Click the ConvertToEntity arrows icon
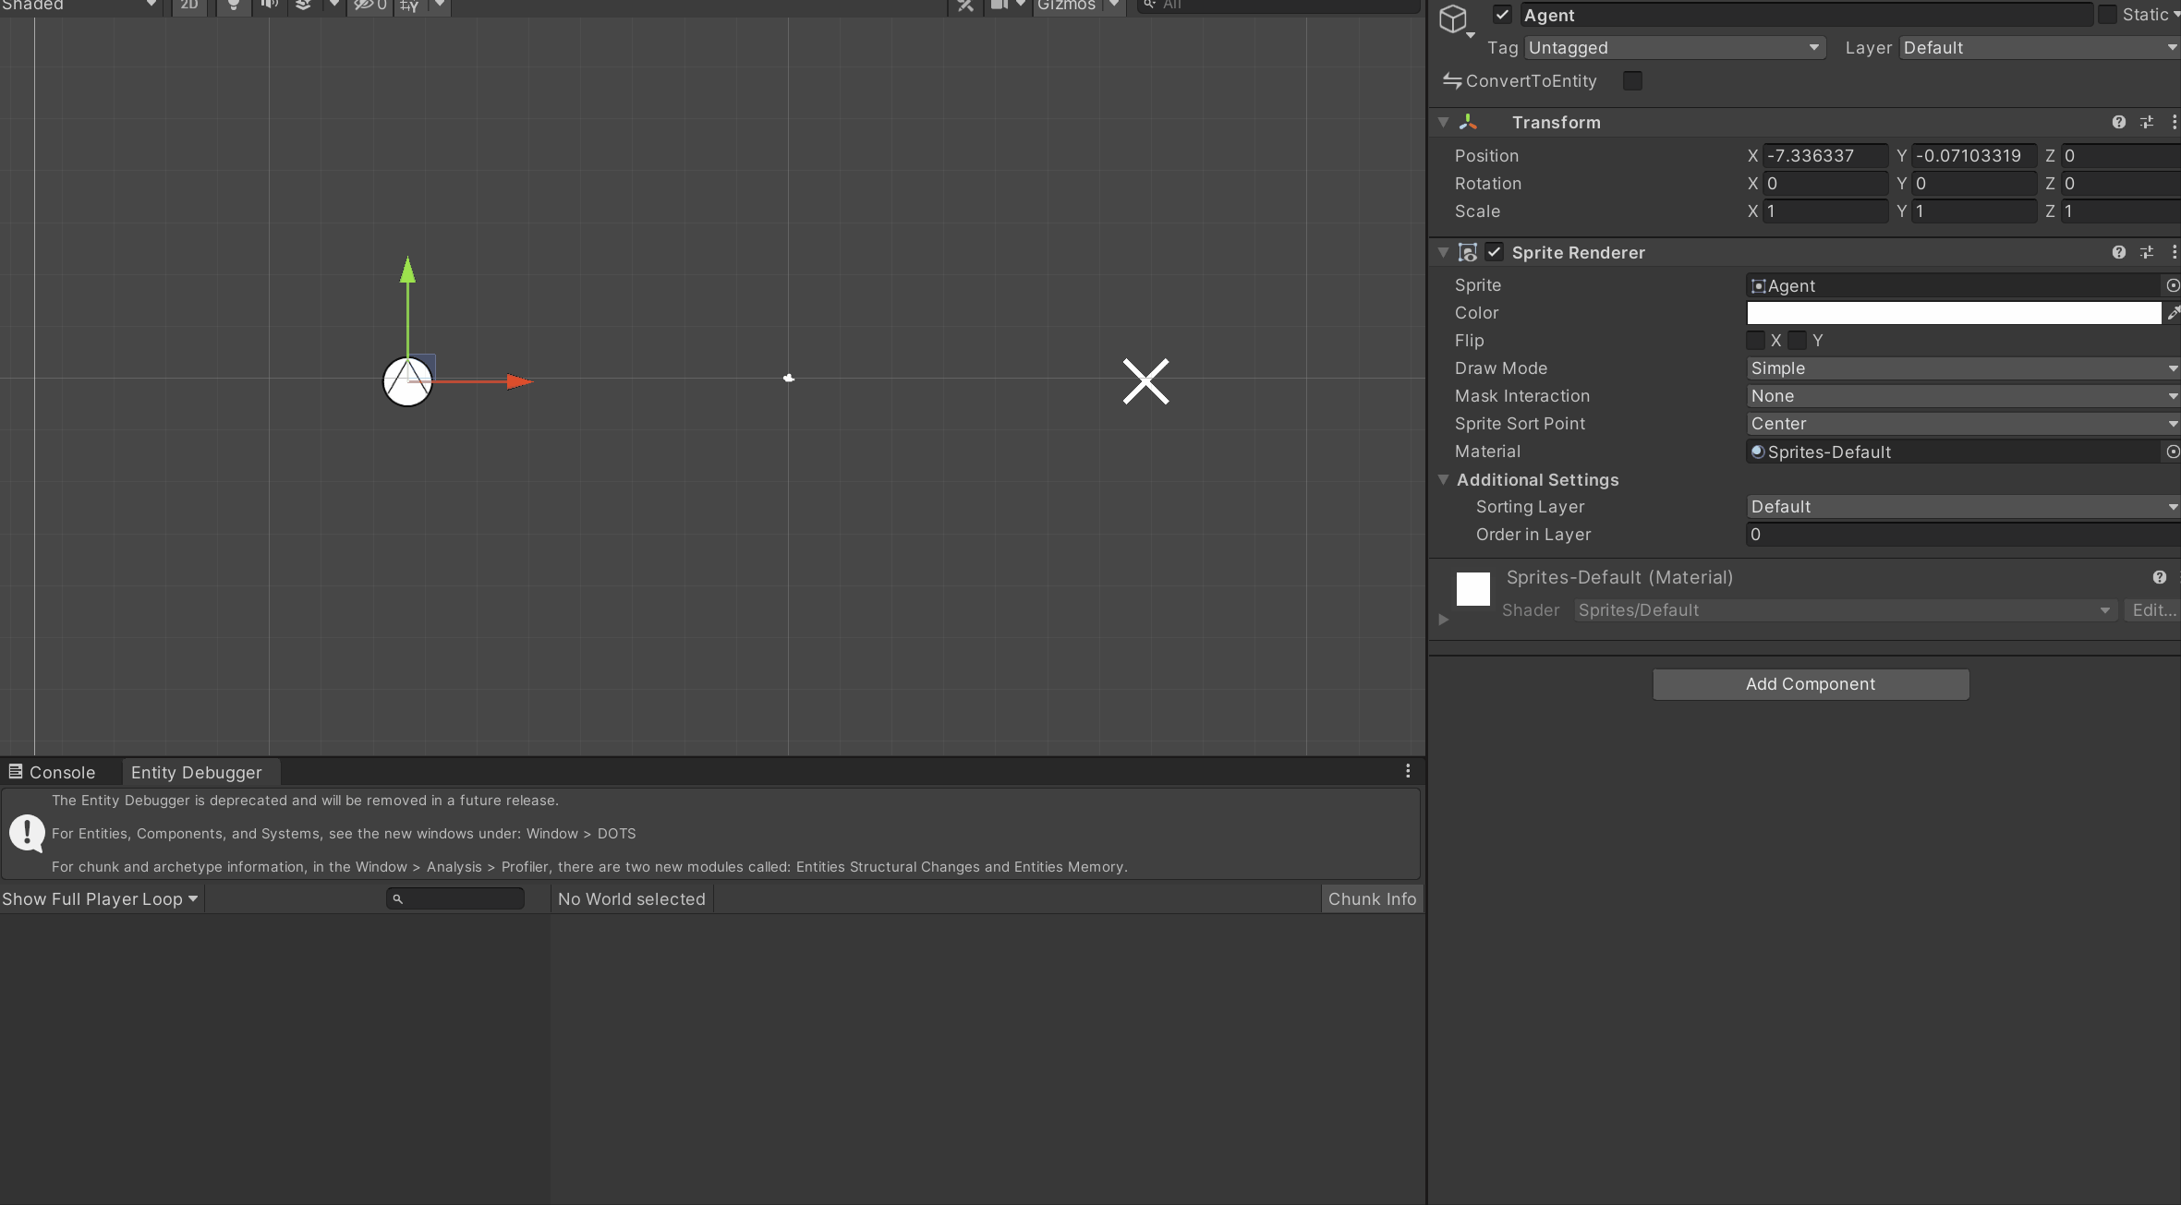The height and width of the screenshot is (1205, 2181). (x=1452, y=81)
